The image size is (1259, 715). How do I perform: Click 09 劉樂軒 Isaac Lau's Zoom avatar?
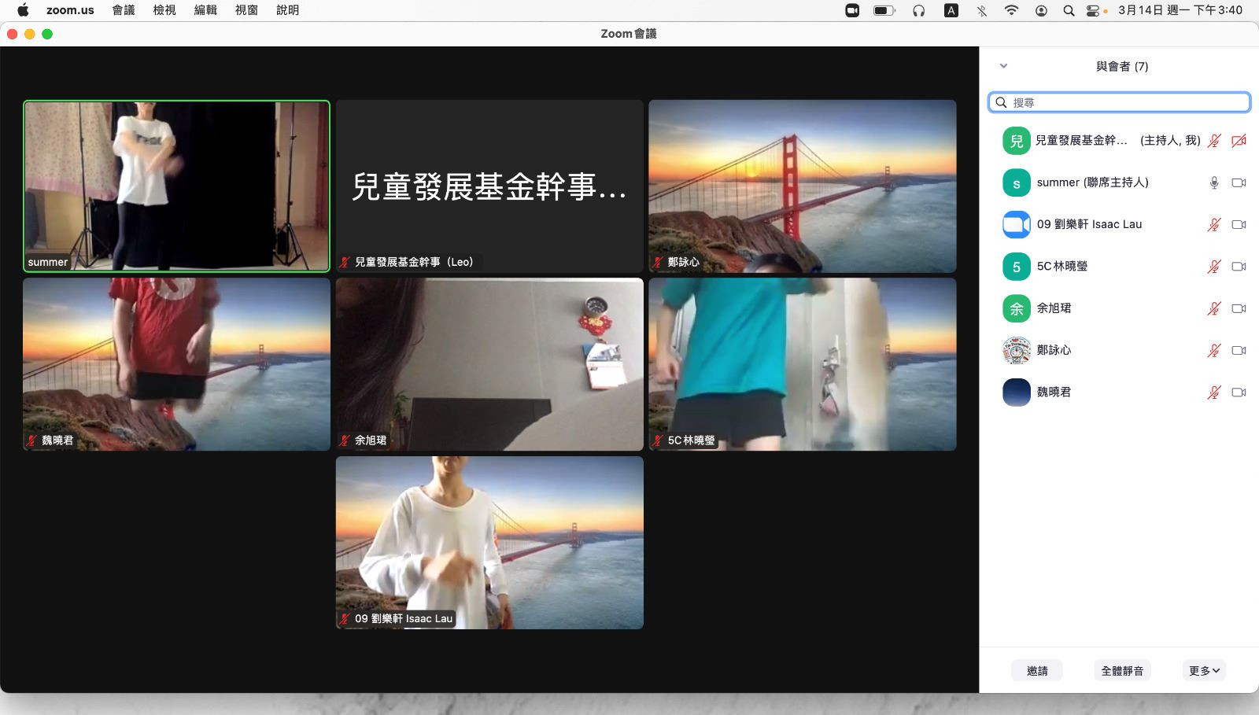(1017, 224)
